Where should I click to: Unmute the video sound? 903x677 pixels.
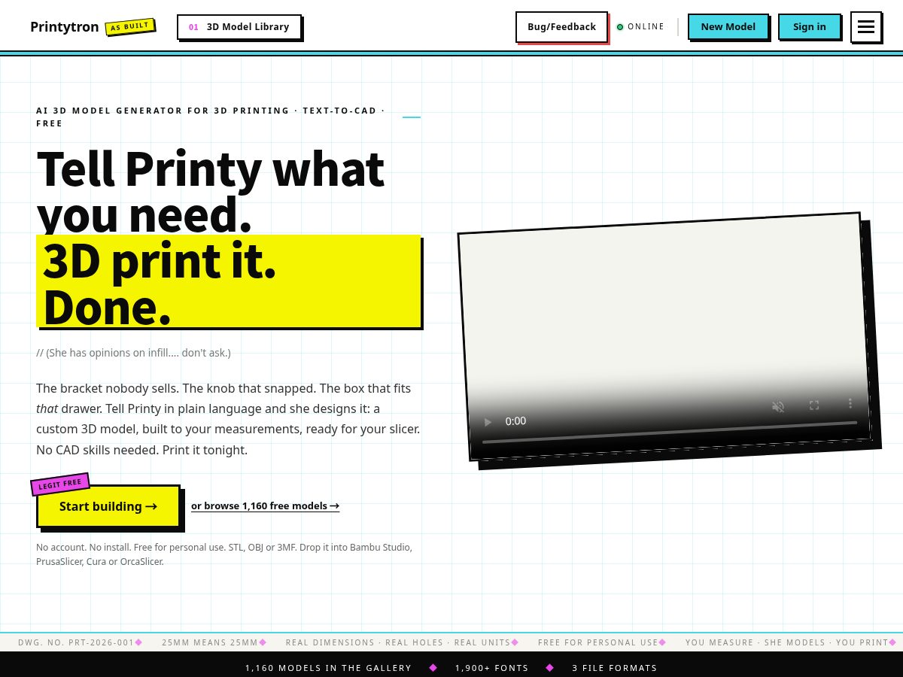pyautogui.click(x=778, y=406)
